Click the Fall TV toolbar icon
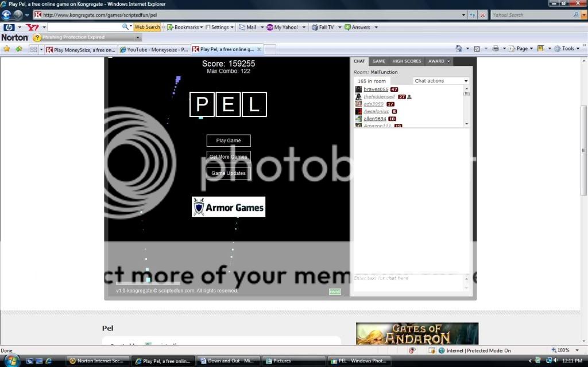This screenshot has width=588, height=367. [315, 28]
